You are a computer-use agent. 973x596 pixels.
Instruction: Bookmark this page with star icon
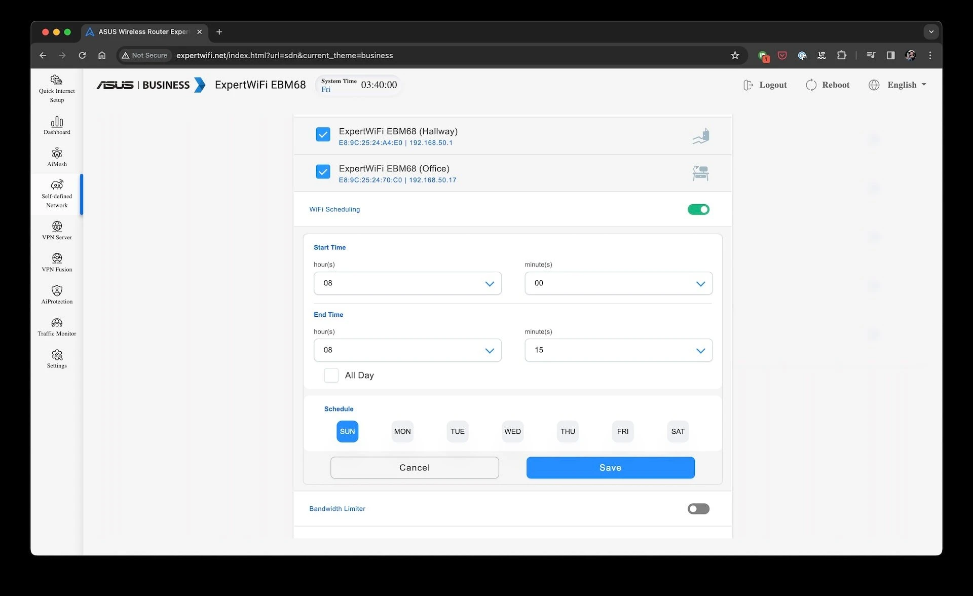tap(735, 55)
